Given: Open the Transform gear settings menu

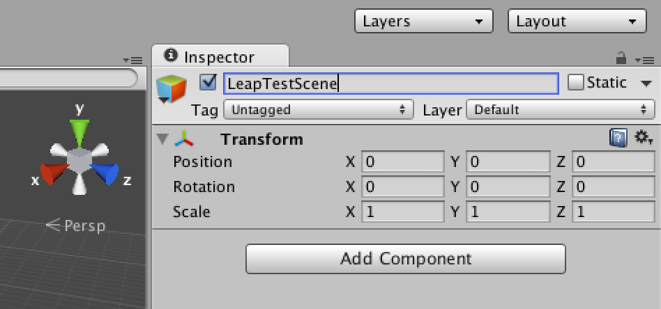Looking at the screenshot, I should point(644,137).
